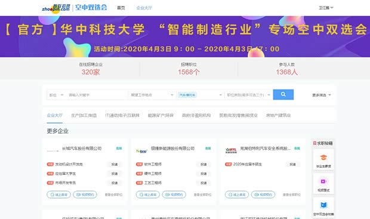Click 投递 for 市场开发专员
Image resolution: width=370 pixels, height=219 pixels.
click(x=115, y=183)
